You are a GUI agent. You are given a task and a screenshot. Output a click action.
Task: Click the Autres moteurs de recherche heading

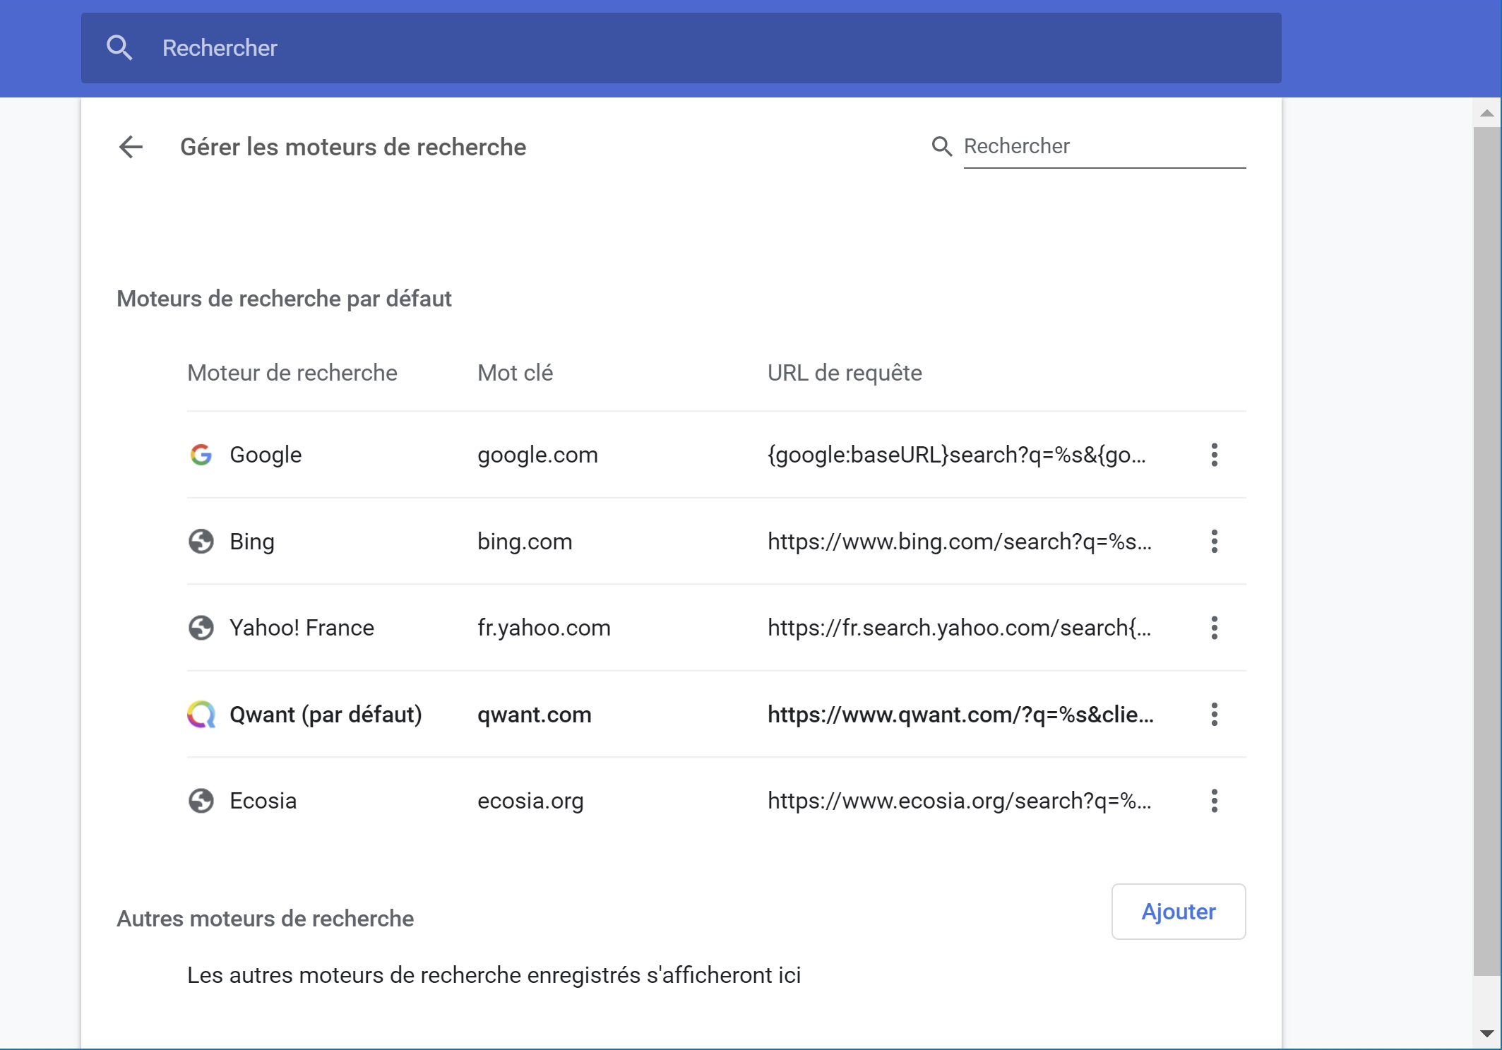[265, 919]
